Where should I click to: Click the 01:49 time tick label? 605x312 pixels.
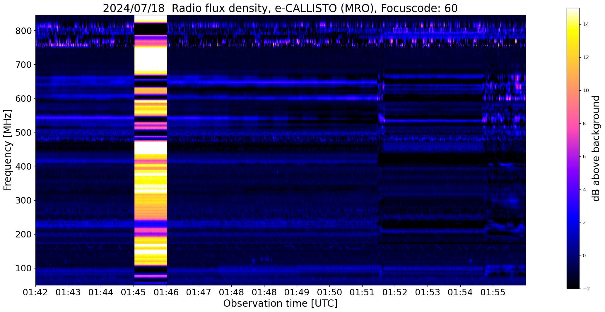297,292
